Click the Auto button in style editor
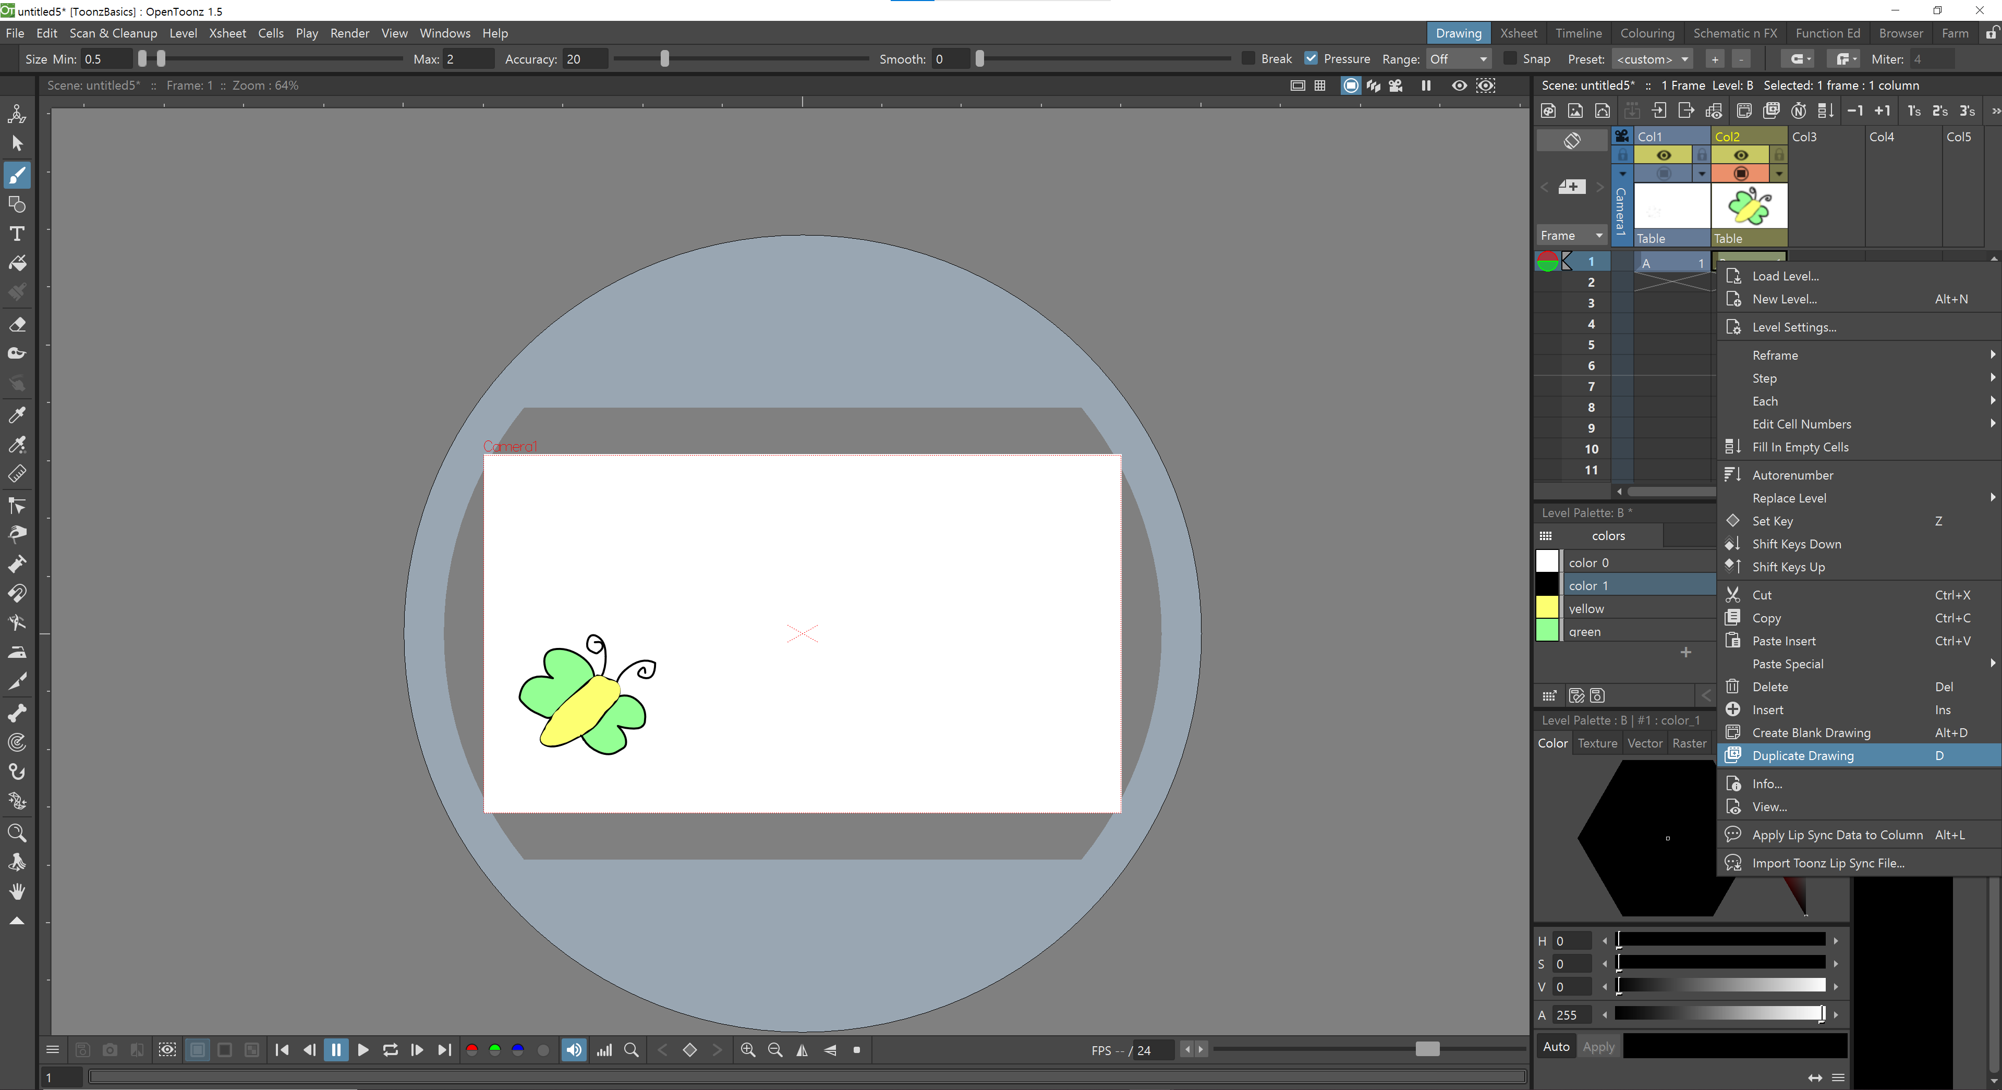 click(x=1556, y=1047)
